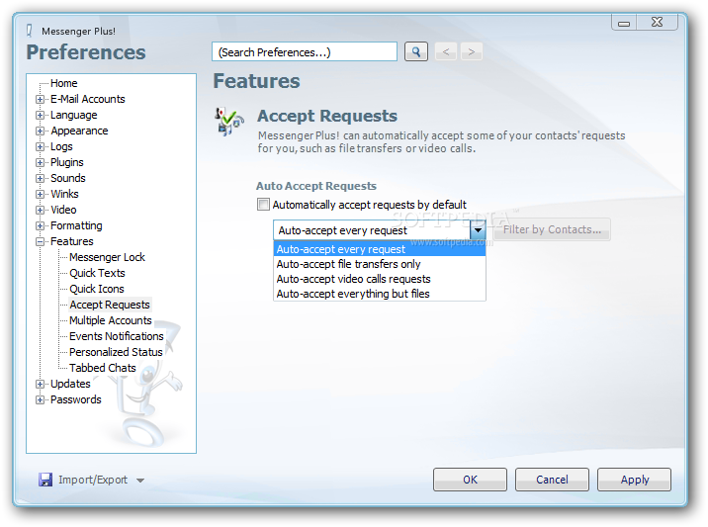Go back with the < navigation button
Viewport: 708px width, 527px height.
coord(446,52)
